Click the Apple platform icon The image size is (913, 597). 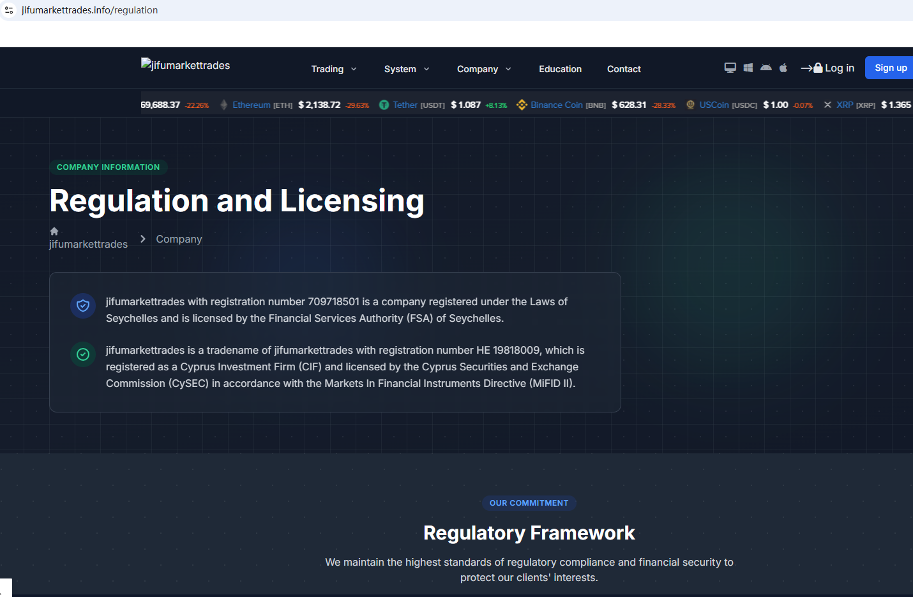[x=783, y=68]
